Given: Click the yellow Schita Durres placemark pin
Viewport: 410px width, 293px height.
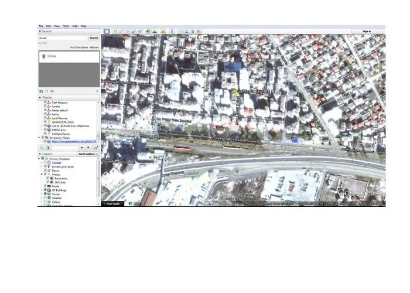Looking at the screenshot, I should (x=236, y=93).
